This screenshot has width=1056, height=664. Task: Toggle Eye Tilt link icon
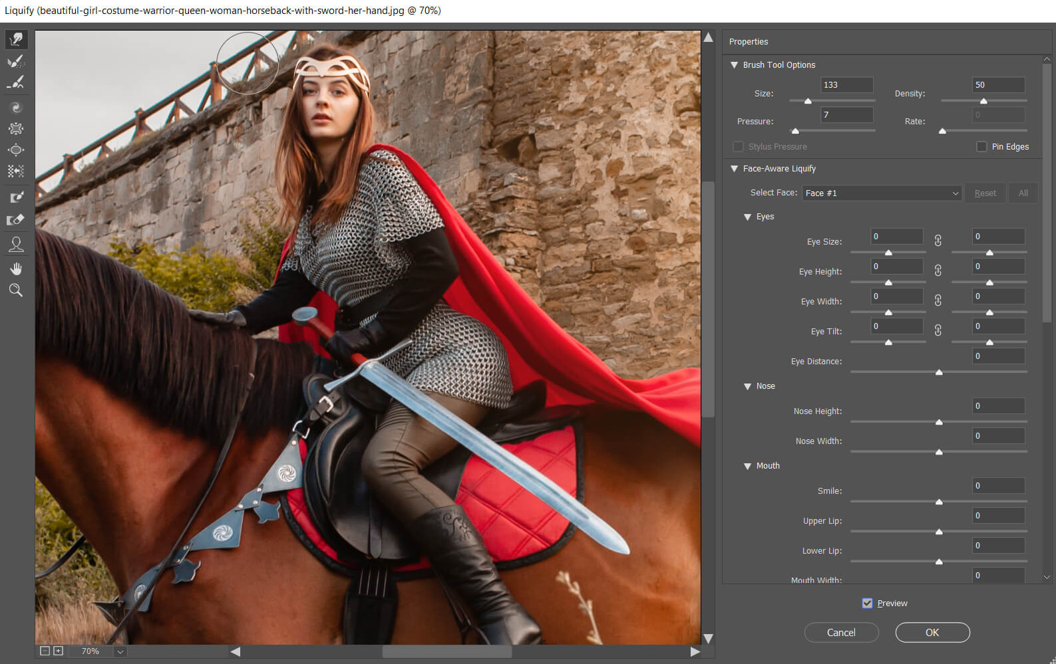click(938, 330)
